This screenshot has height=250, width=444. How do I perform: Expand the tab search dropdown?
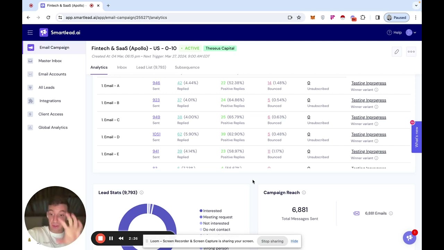click(416, 6)
